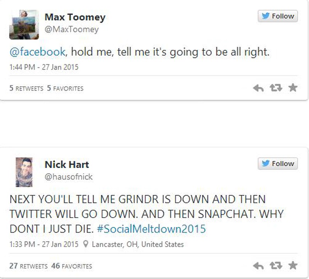Open the 1:44 PM - 27 Jan 2015 timestamp
The image size is (309, 279).
coord(44,67)
